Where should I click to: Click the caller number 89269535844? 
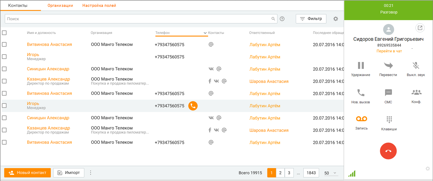click(389, 45)
